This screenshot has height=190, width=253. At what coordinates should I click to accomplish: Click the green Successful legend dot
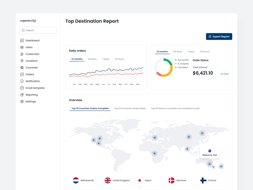click(x=176, y=60)
